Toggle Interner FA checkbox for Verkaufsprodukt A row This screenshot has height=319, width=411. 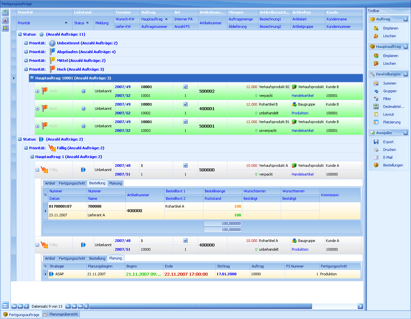click(x=185, y=165)
